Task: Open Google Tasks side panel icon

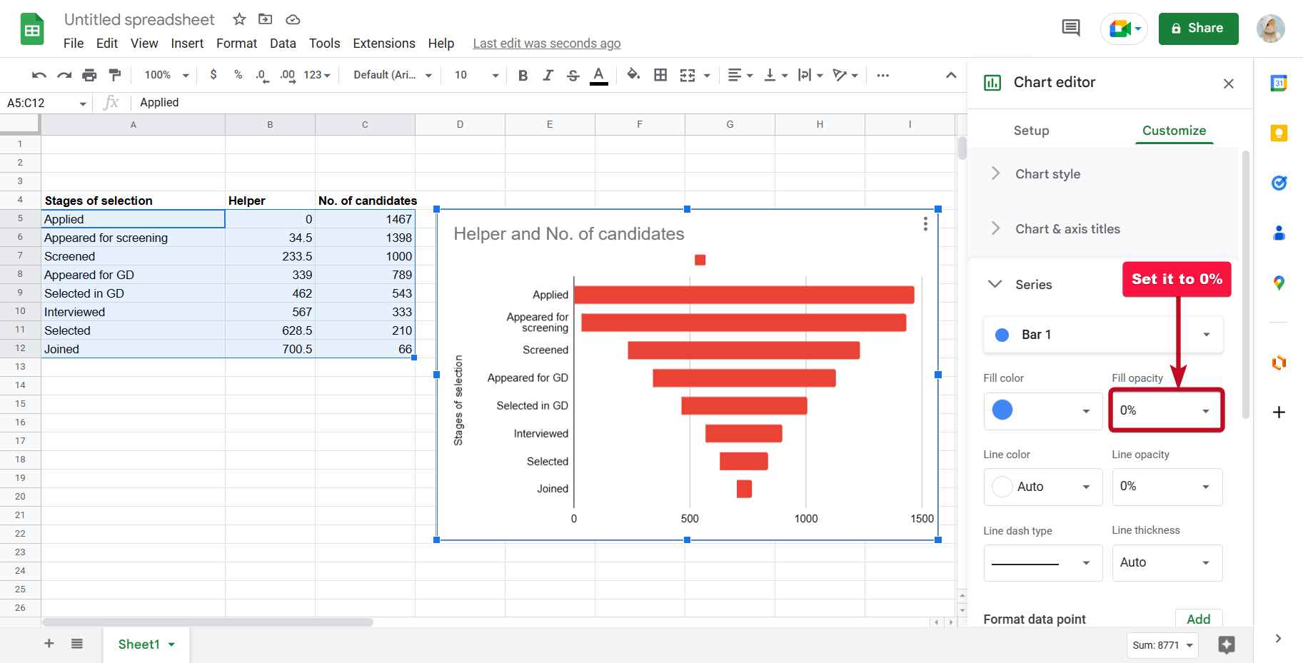Action: pos(1279,183)
